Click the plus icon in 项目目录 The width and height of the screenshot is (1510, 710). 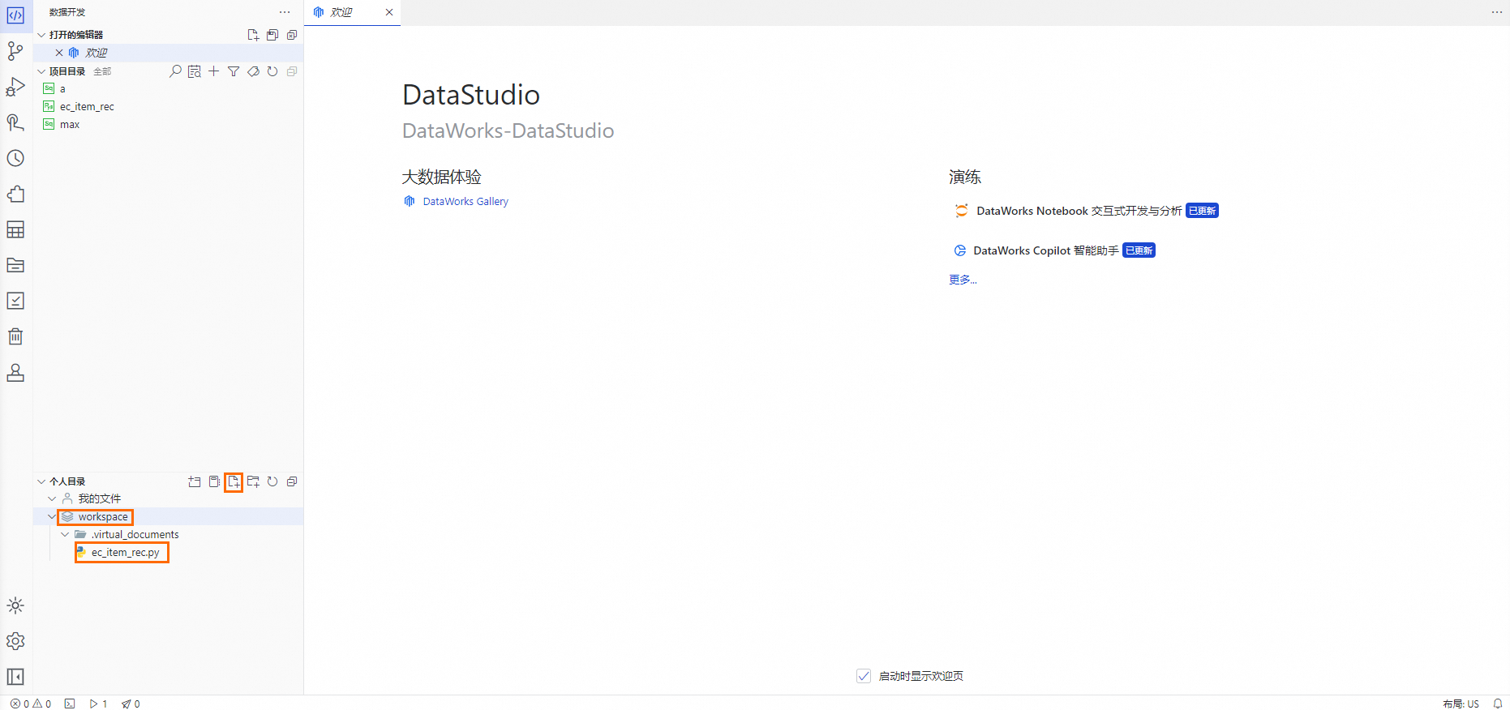pyautogui.click(x=214, y=71)
